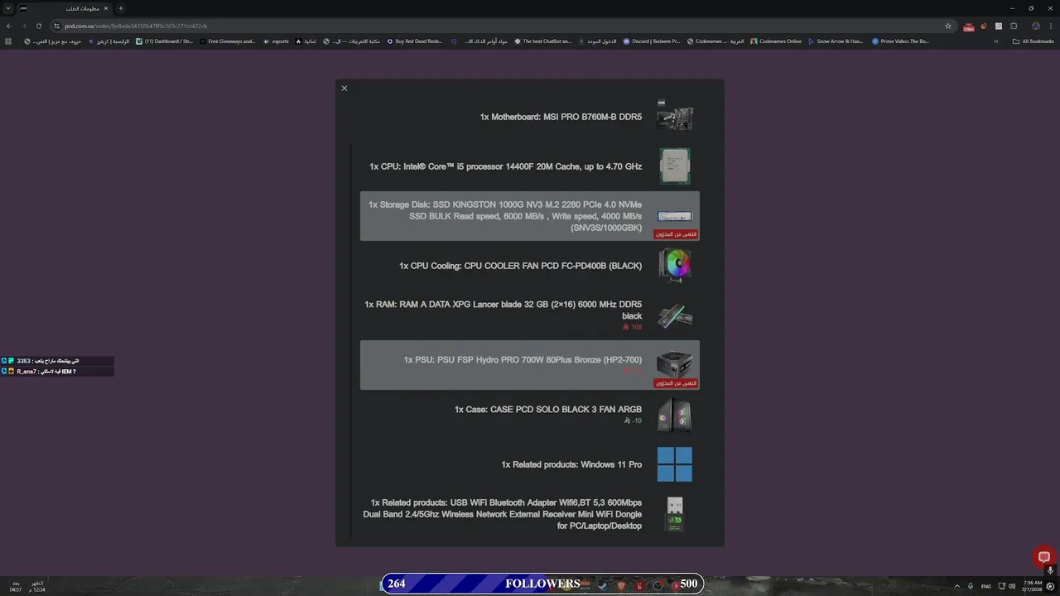This screenshot has height=596, width=1060.
Task: Click the XPG Lancer RAM product image
Action: pos(674,315)
